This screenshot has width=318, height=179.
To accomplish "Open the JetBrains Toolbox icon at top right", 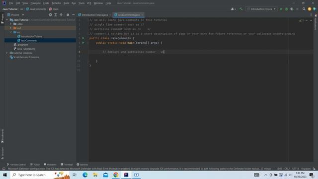I will pyautogui.click(x=315, y=9).
